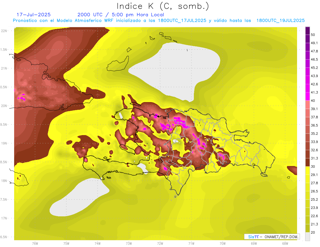This screenshot has width=320, height=247.
Task: Select the '17N' latitude axis label
Action: click(x=4, y=218)
